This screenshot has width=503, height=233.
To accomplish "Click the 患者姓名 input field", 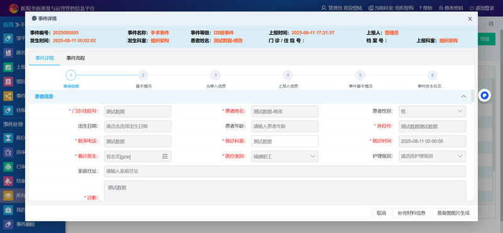I will click(x=285, y=111).
